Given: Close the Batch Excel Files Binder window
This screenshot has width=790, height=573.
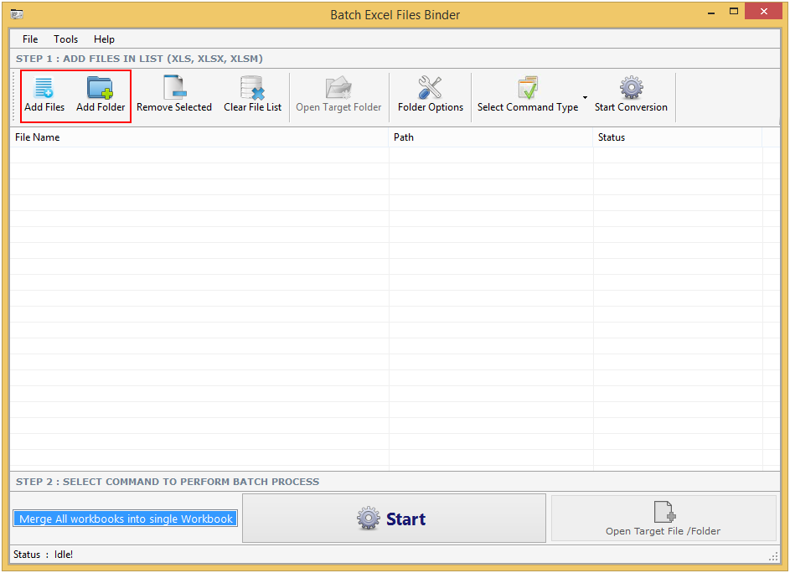Looking at the screenshot, I should click(764, 11).
